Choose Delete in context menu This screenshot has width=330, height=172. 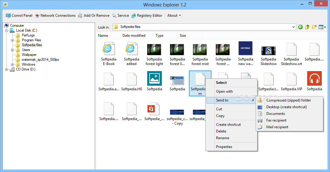pos(231,132)
